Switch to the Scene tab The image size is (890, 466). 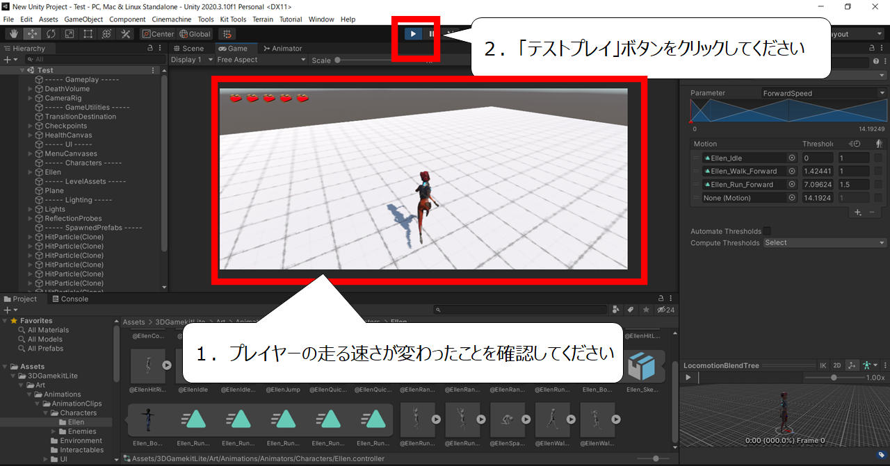pos(188,49)
